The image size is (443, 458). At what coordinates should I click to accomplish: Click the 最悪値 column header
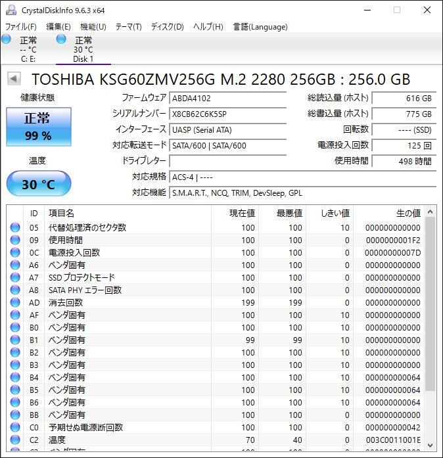coord(282,213)
